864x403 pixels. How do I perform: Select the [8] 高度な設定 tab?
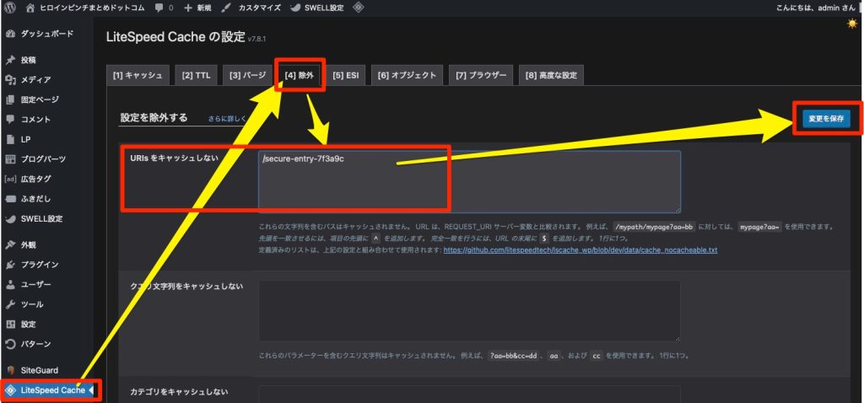[550, 76]
